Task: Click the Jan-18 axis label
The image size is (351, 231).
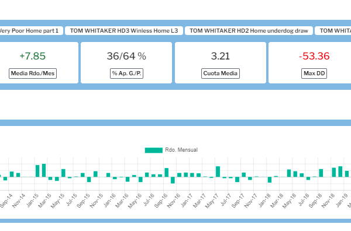Action: tap(264, 201)
